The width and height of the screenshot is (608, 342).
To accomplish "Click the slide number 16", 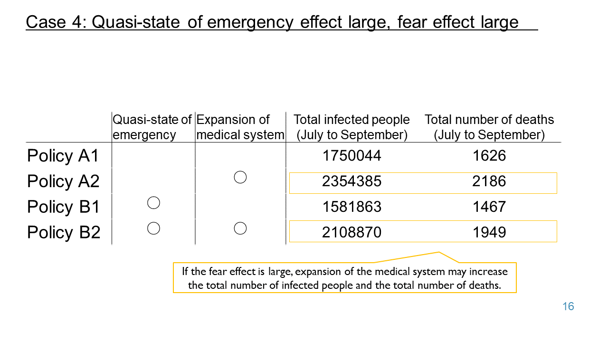I will [x=568, y=306].
